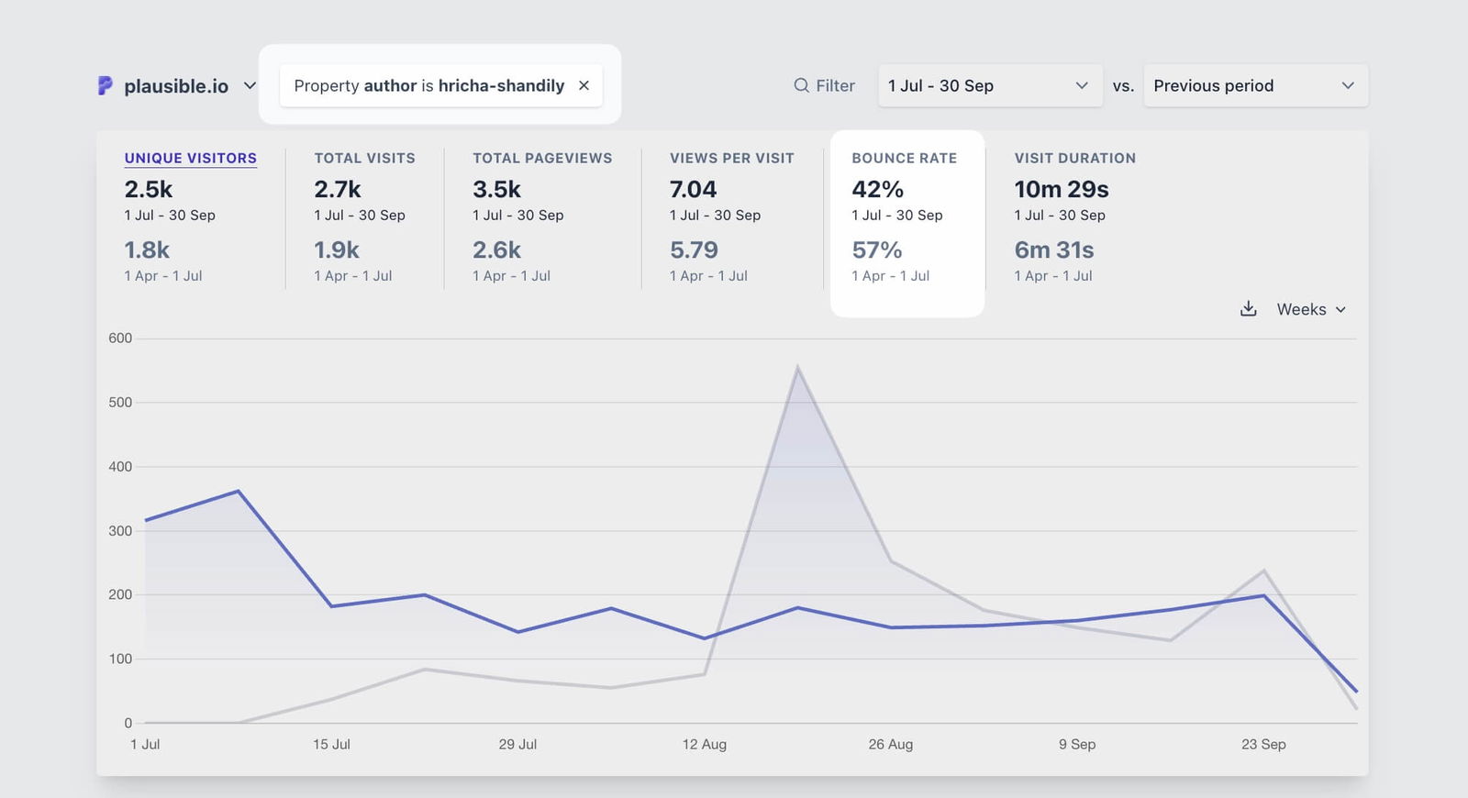Change the Weeks interval selector

pyautogui.click(x=1311, y=309)
